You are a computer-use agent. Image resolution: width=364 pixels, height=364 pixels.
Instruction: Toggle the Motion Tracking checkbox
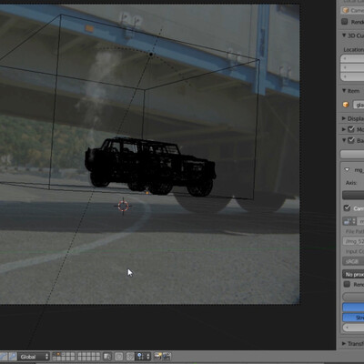[351, 129]
